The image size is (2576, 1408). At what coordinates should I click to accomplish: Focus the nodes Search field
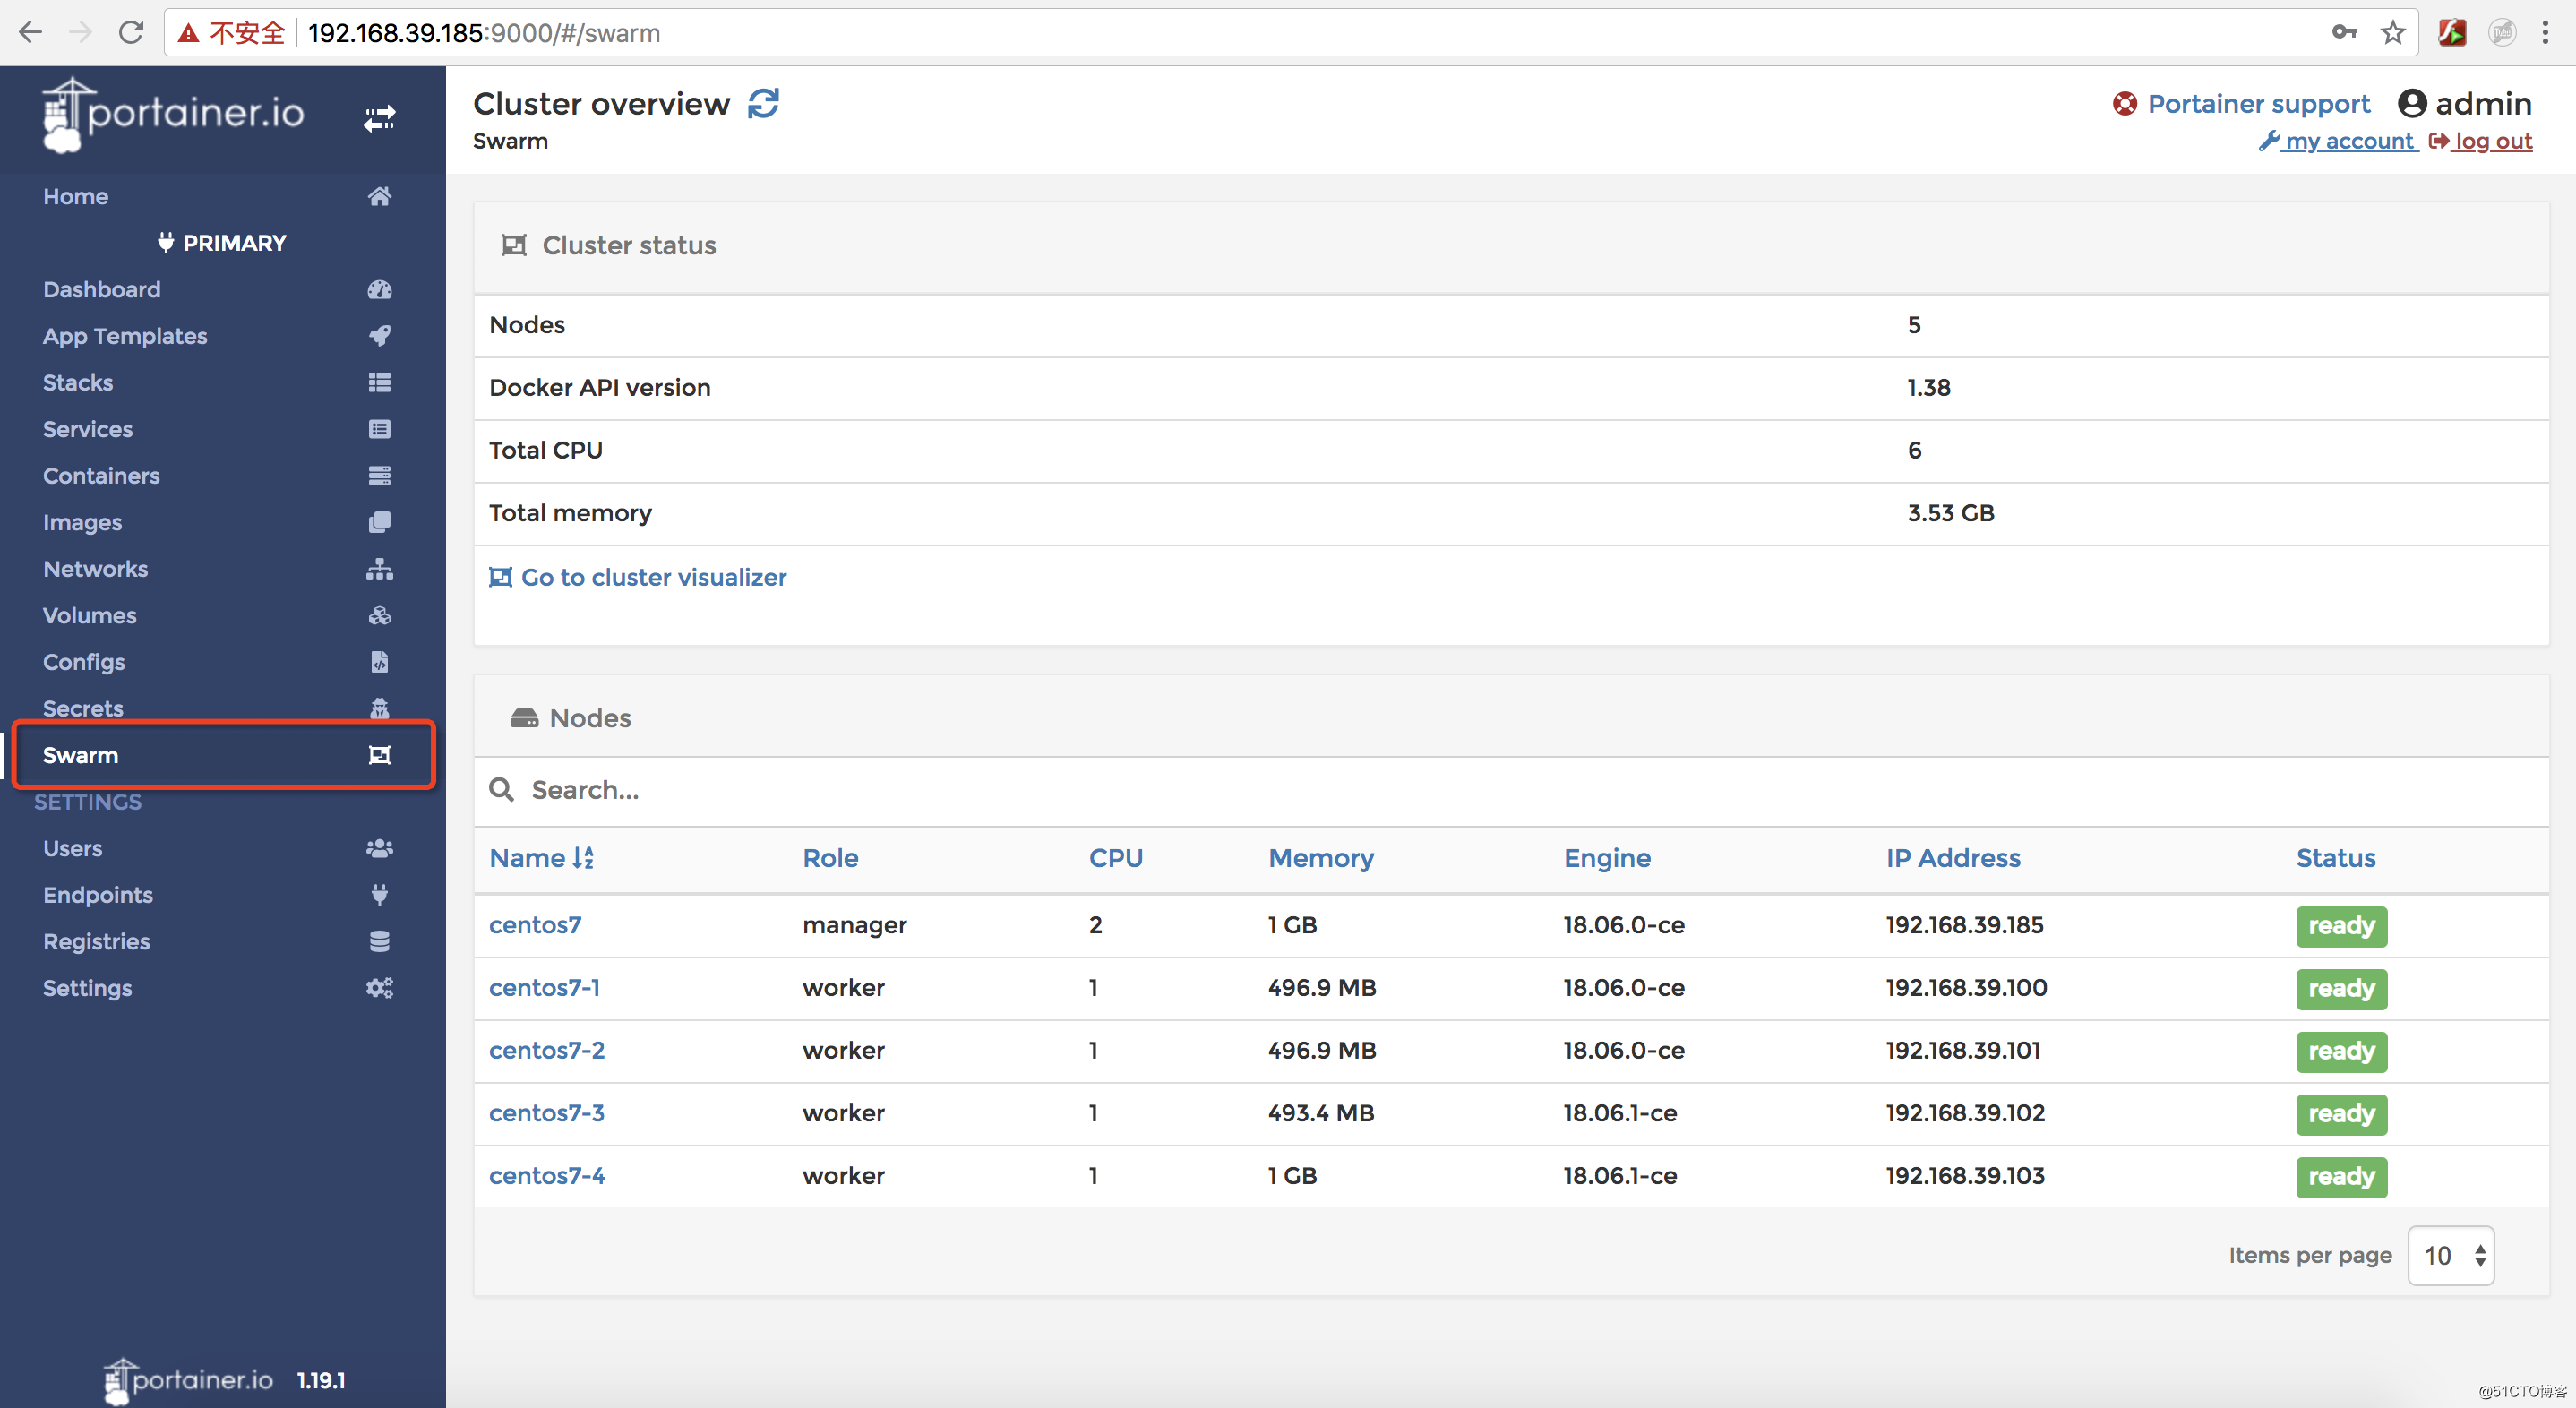coord(1510,790)
